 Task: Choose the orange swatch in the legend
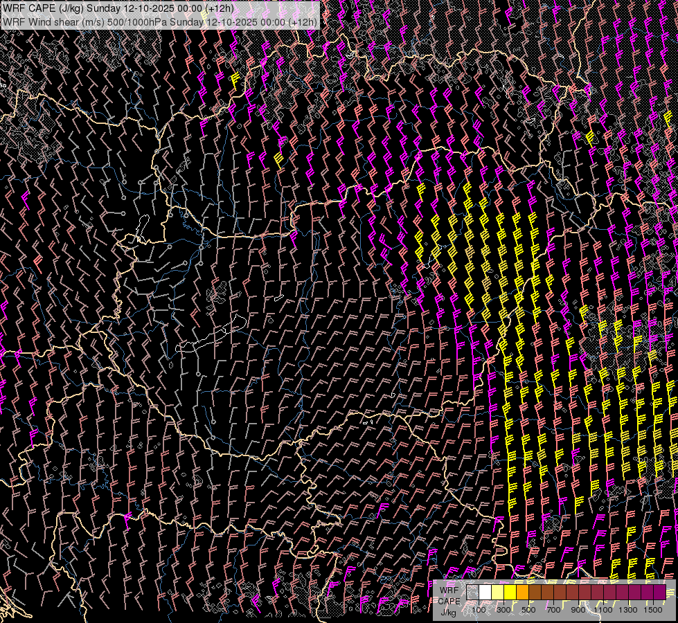[x=523, y=593]
